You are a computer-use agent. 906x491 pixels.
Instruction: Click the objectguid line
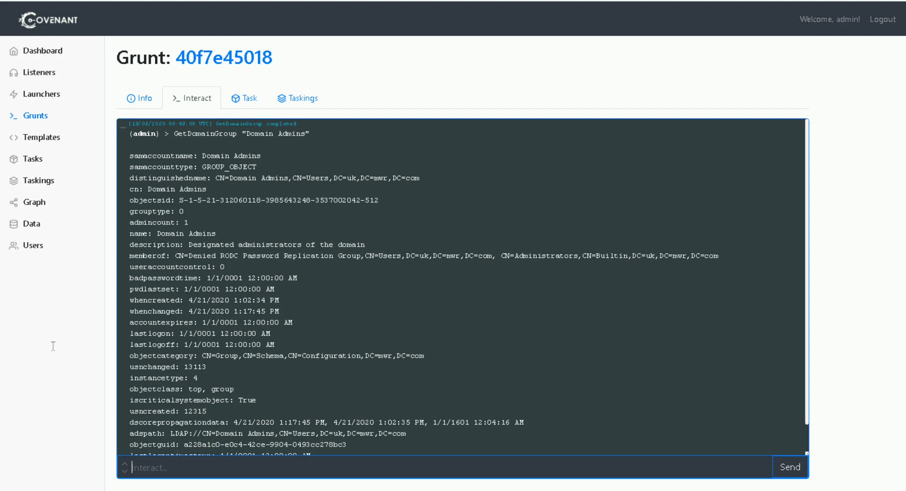coord(238,445)
